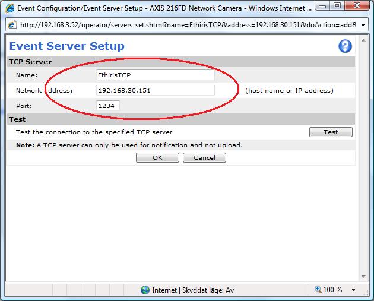This screenshot has width=374, height=301.
Task: Click the scrollbar down arrow
Action: tap(363, 277)
